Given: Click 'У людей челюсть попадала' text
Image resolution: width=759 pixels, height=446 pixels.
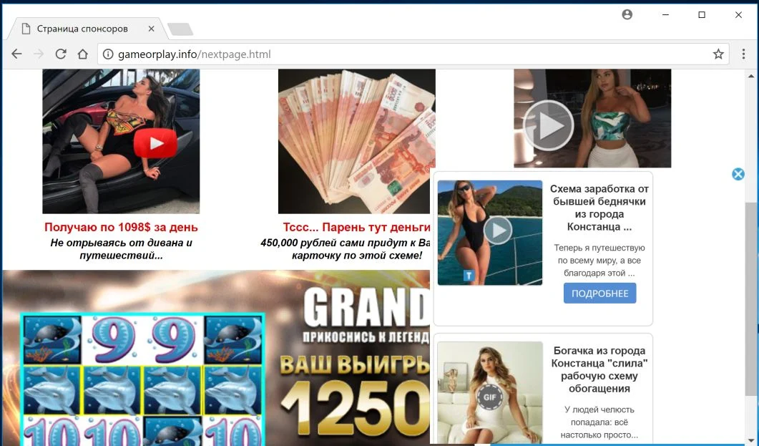Looking at the screenshot, I should point(599,422).
